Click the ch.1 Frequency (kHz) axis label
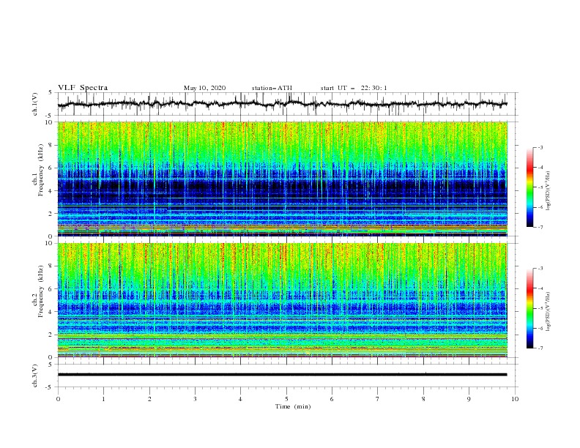Image resolution: width=580 pixels, height=448 pixels. click(x=38, y=171)
